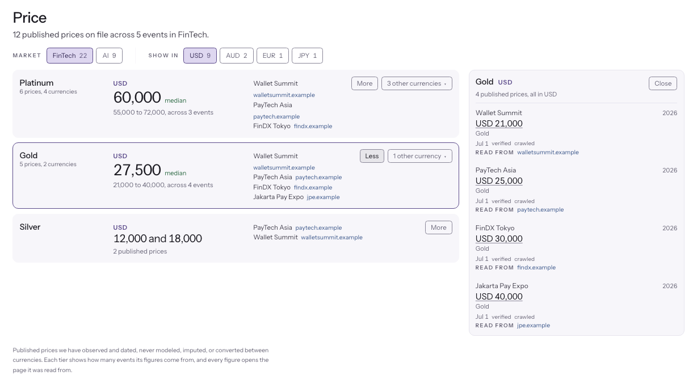Open findx.example link in Gold card

click(313, 188)
